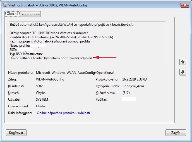Show the previous event with up arrow

tap(183, 61)
